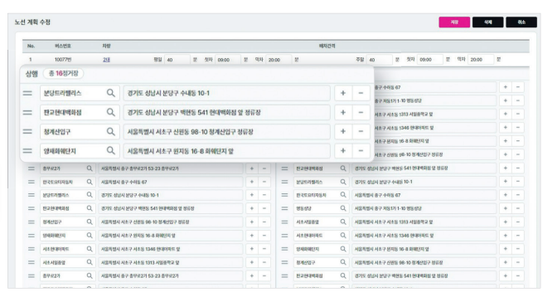
Task: Click plus button on the 명동성당 row
Action: coord(505,208)
